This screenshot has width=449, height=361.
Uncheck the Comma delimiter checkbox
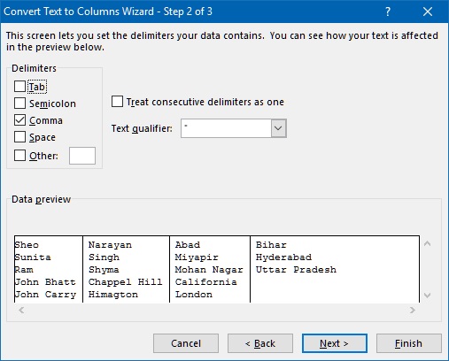19,120
